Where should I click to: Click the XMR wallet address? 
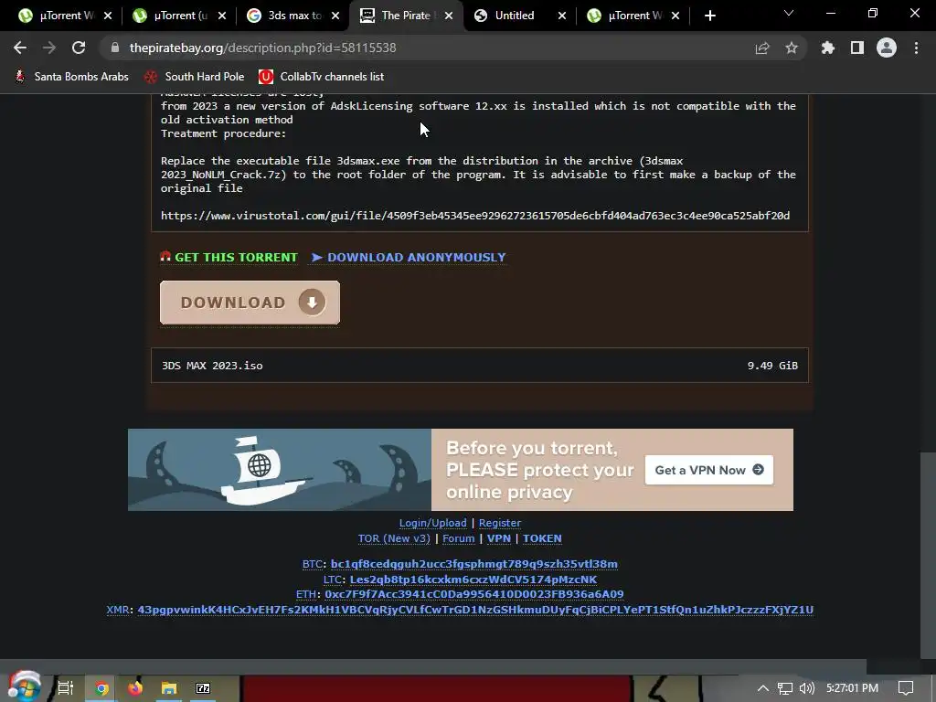[x=475, y=610]
